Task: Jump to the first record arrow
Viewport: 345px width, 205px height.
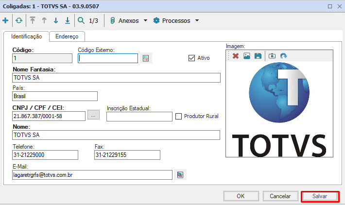Action: pyautogui.click(x=33, y=20)
